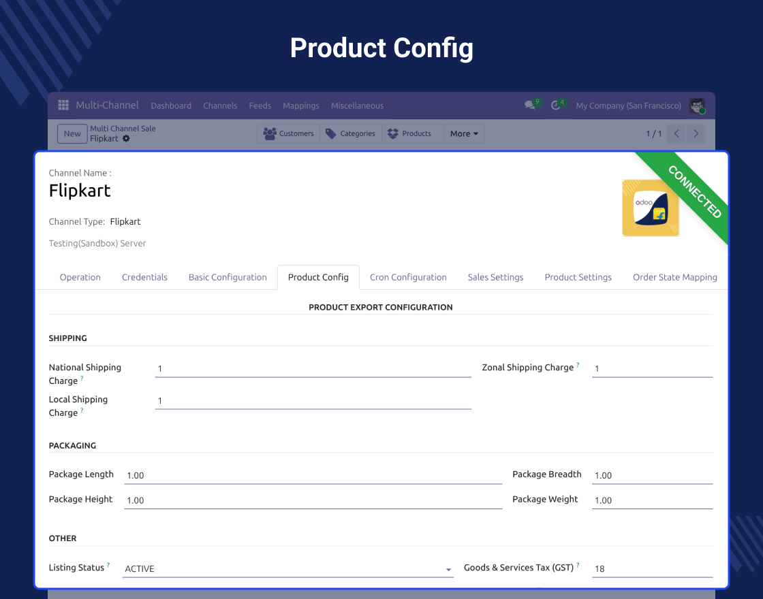Open the Mappings menu
The height and width of the screenshot is (599, 763).
(x=300, y=106)
